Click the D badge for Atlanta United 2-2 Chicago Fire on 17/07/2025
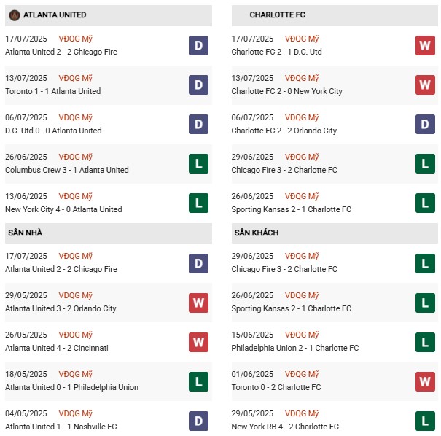The width and height of the screenshot is (441, 436). point(198,46)
